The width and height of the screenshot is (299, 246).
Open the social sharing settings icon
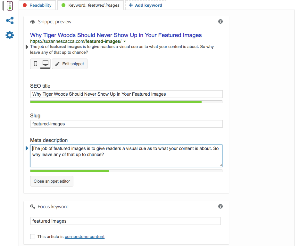click(10, 21)
